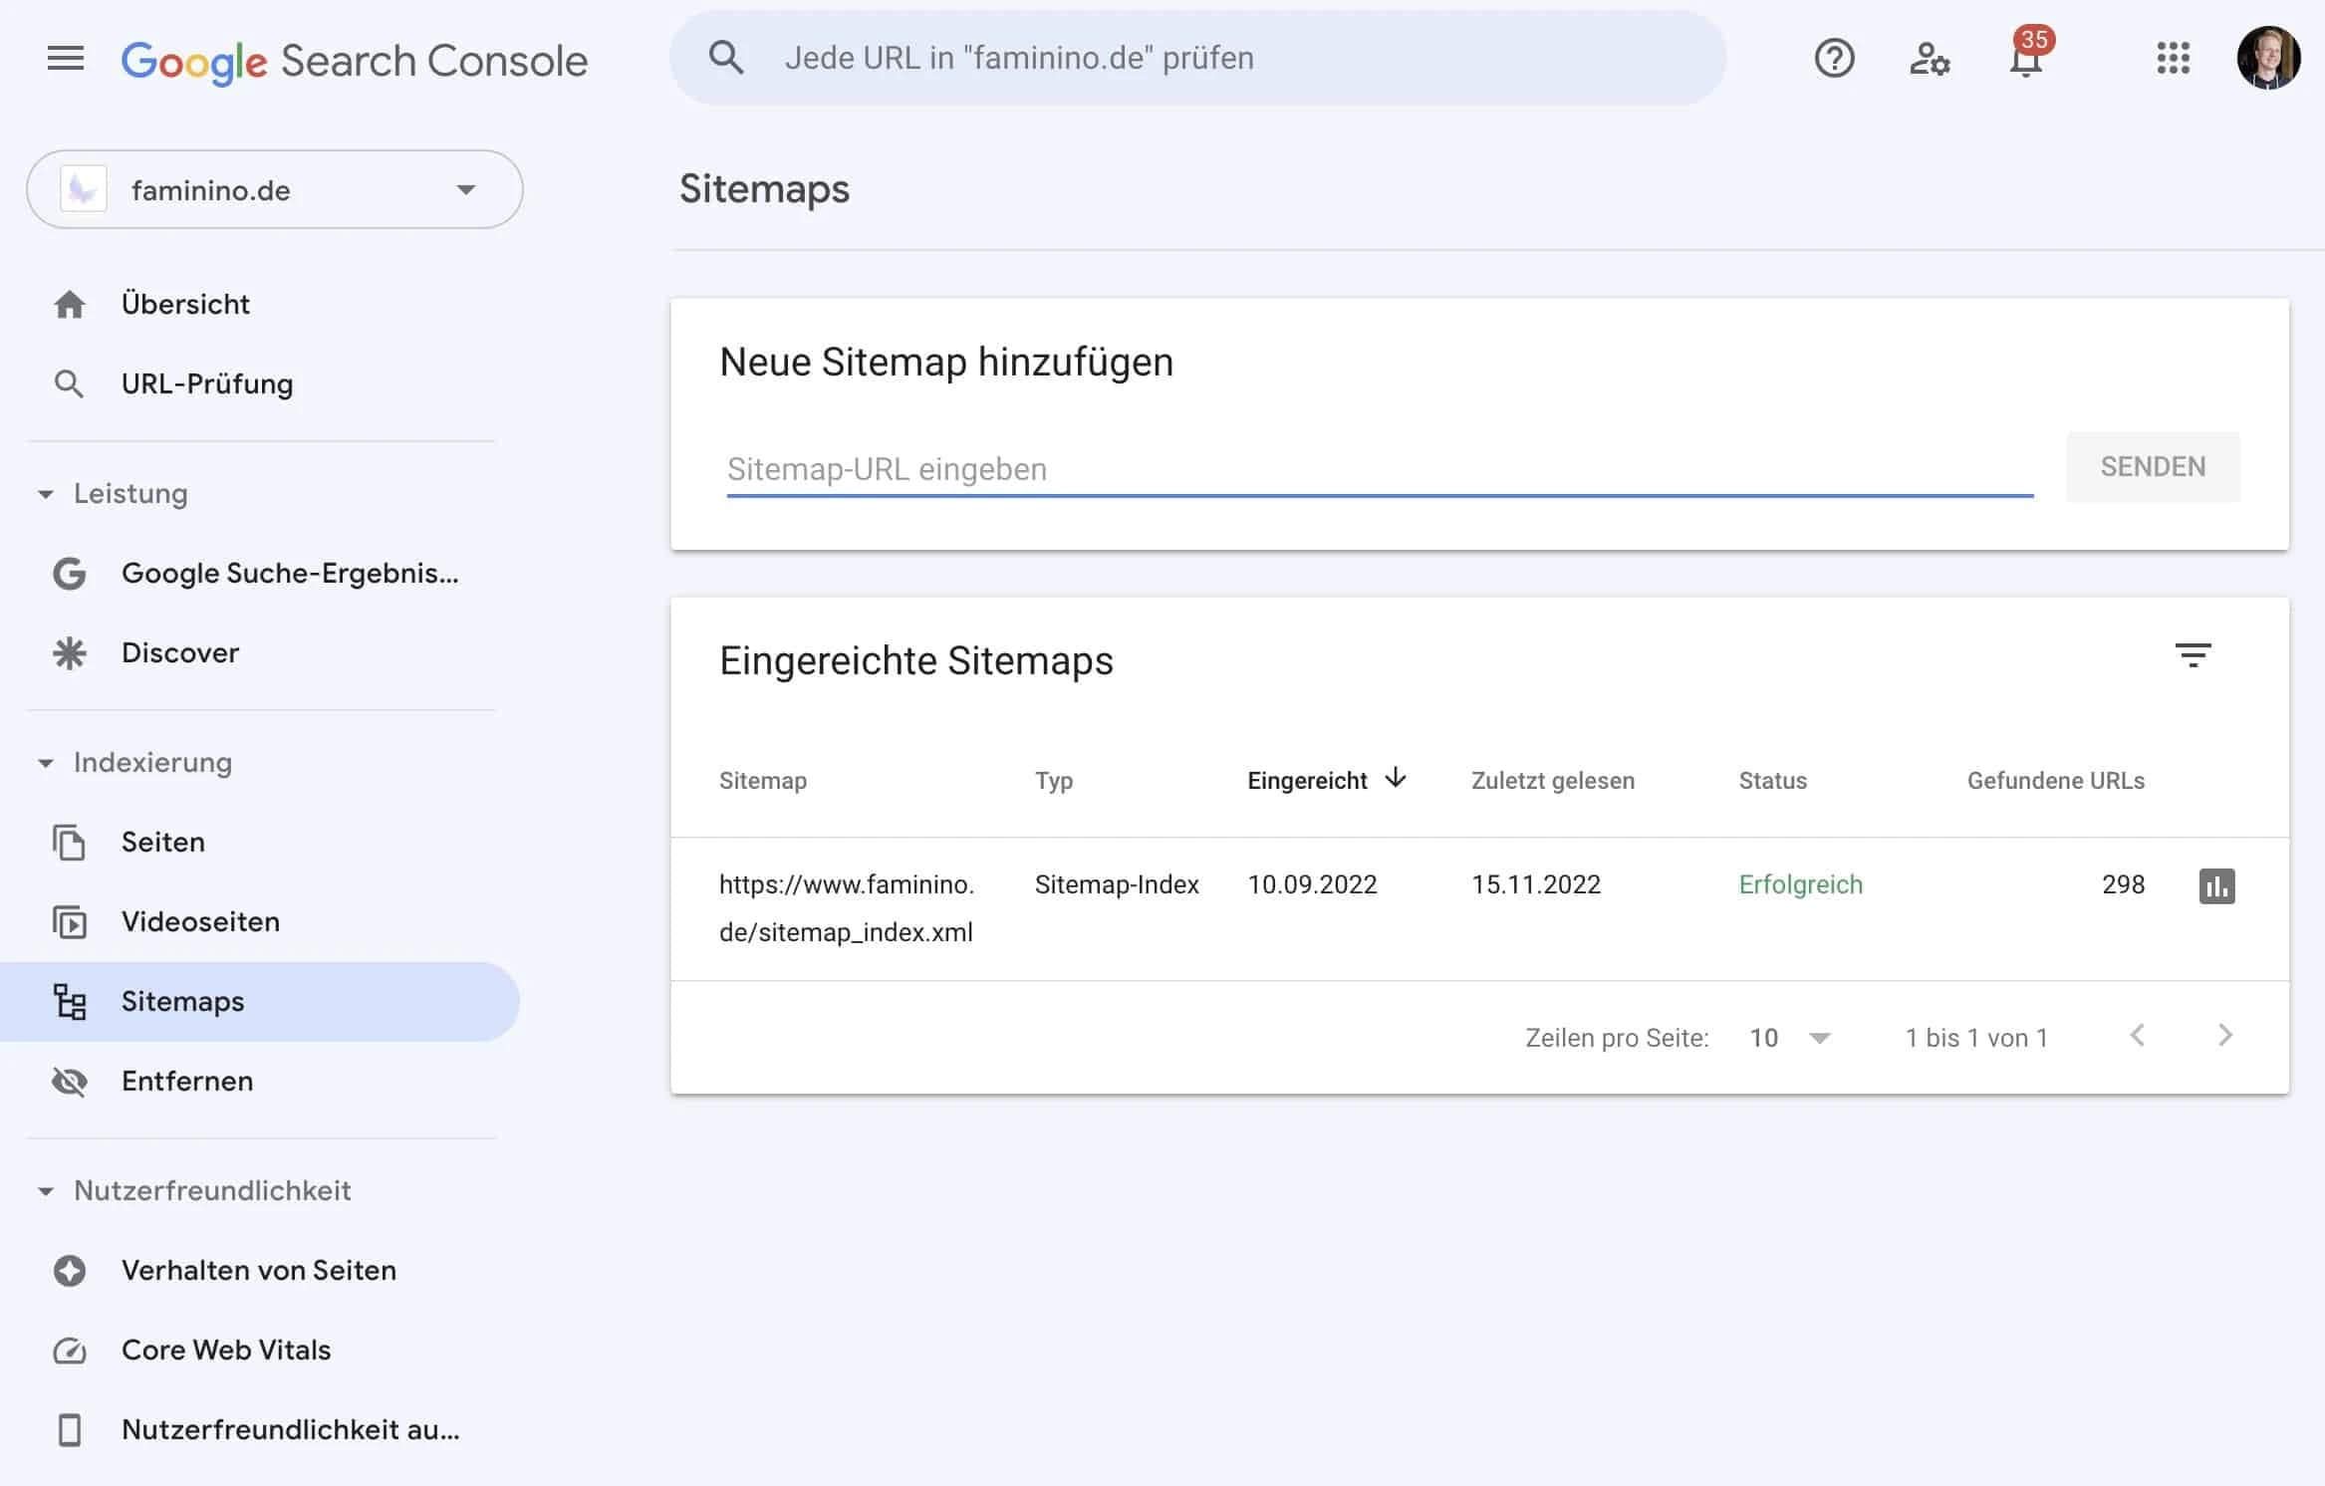Image resolution: width=2325 pixels, height=1486 pixels.
Task: Switch to the Seiten section
Action: 162,842
